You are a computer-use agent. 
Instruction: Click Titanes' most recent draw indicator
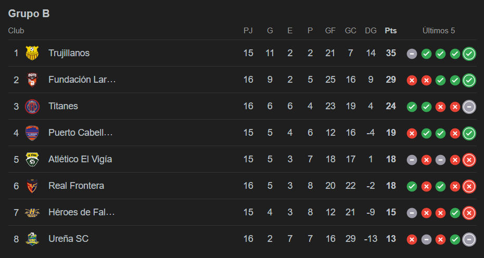pos(469,106)
